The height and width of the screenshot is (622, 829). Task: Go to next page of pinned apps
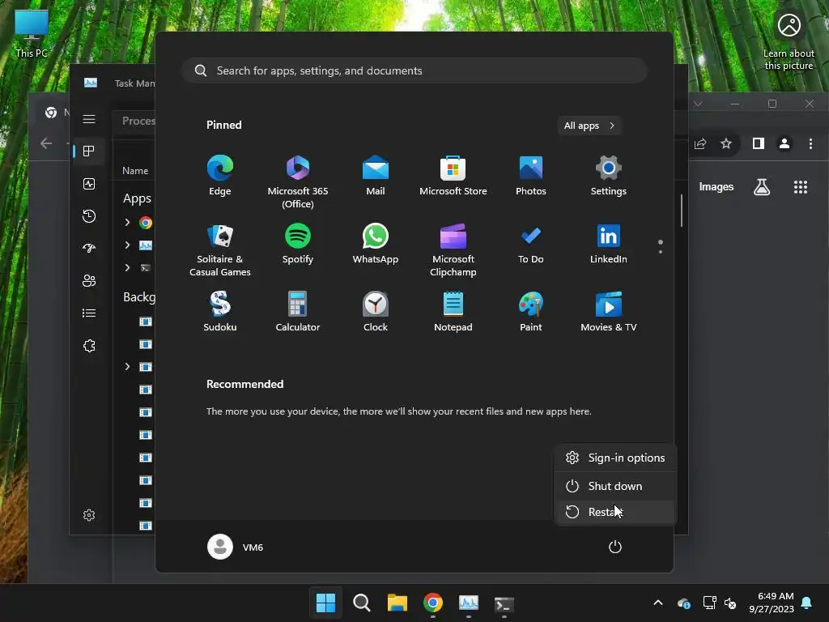coord(661,252)
